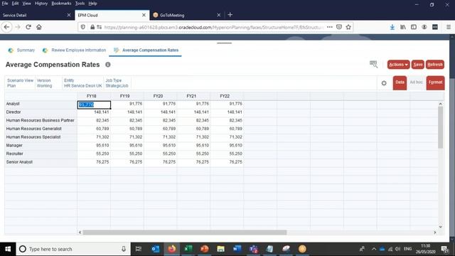Screen dimensions: 455x256
Task: Go back with the browser back arrow
Action: point(6,27)
